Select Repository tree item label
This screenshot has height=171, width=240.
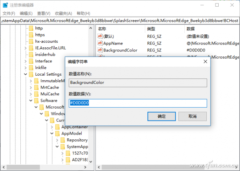[77, 140]
